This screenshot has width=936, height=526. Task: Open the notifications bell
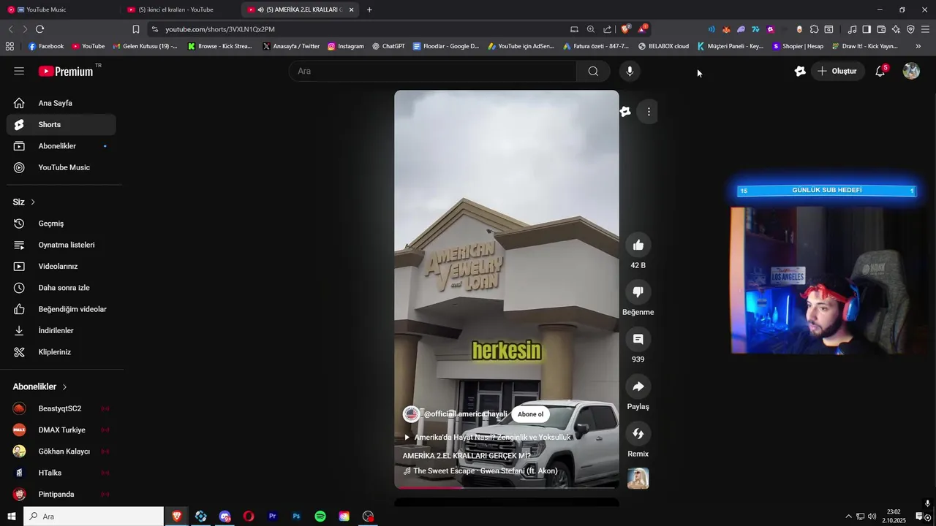(x=880, y=71)
